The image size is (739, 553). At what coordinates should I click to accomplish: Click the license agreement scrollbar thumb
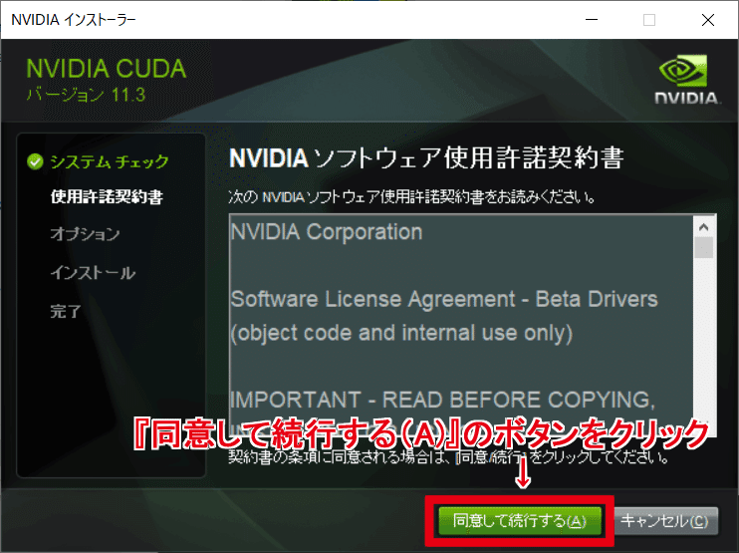pos(704,247)
